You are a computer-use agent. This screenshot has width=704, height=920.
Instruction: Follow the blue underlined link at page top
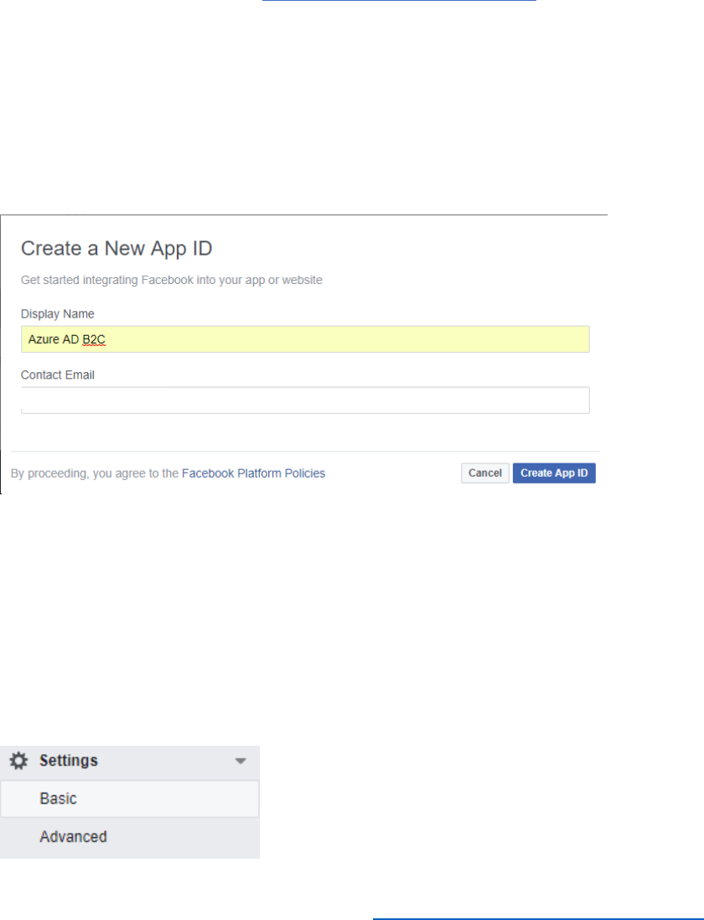point(399,1)
